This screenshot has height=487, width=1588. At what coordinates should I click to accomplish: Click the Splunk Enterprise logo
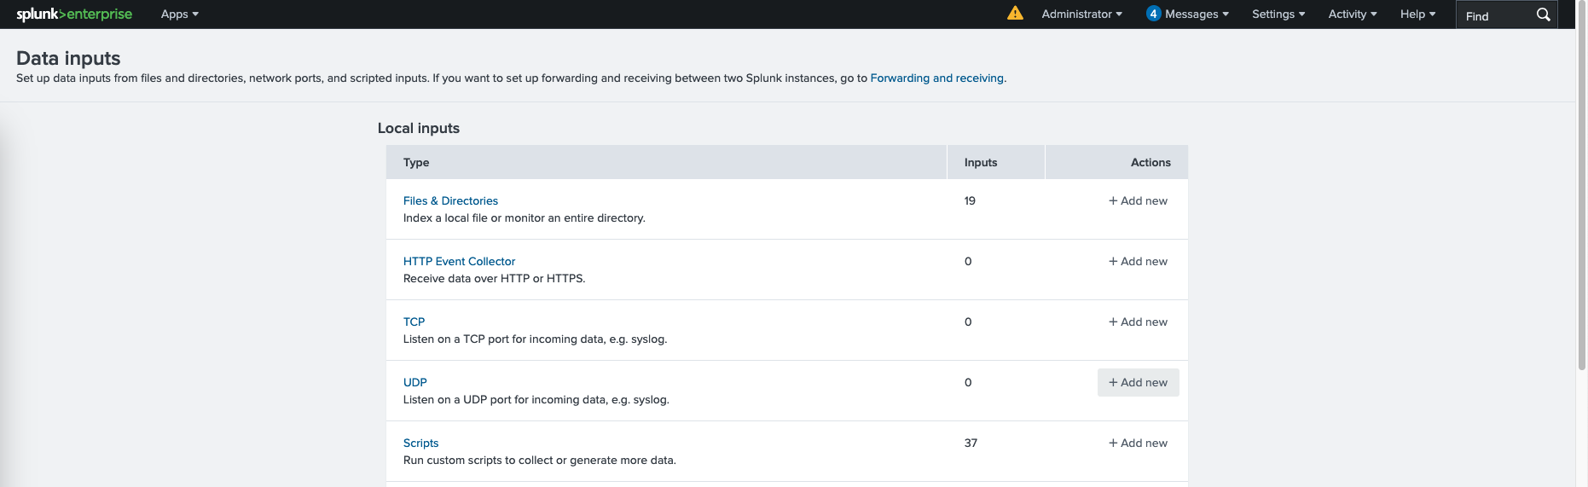(x=74, y=14)
